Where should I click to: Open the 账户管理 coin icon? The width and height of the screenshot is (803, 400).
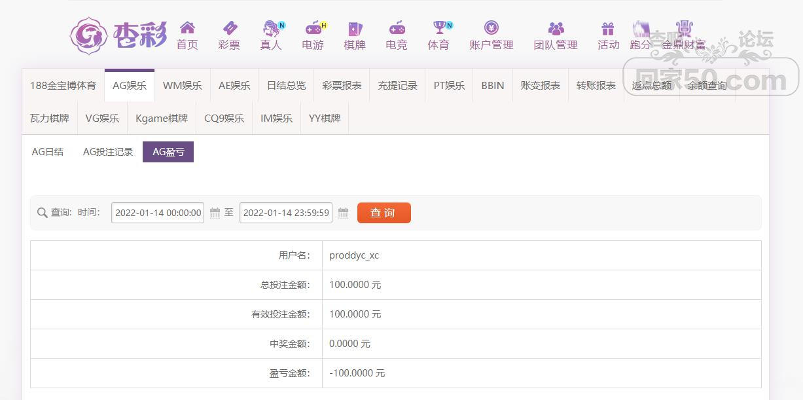(491, 27)
